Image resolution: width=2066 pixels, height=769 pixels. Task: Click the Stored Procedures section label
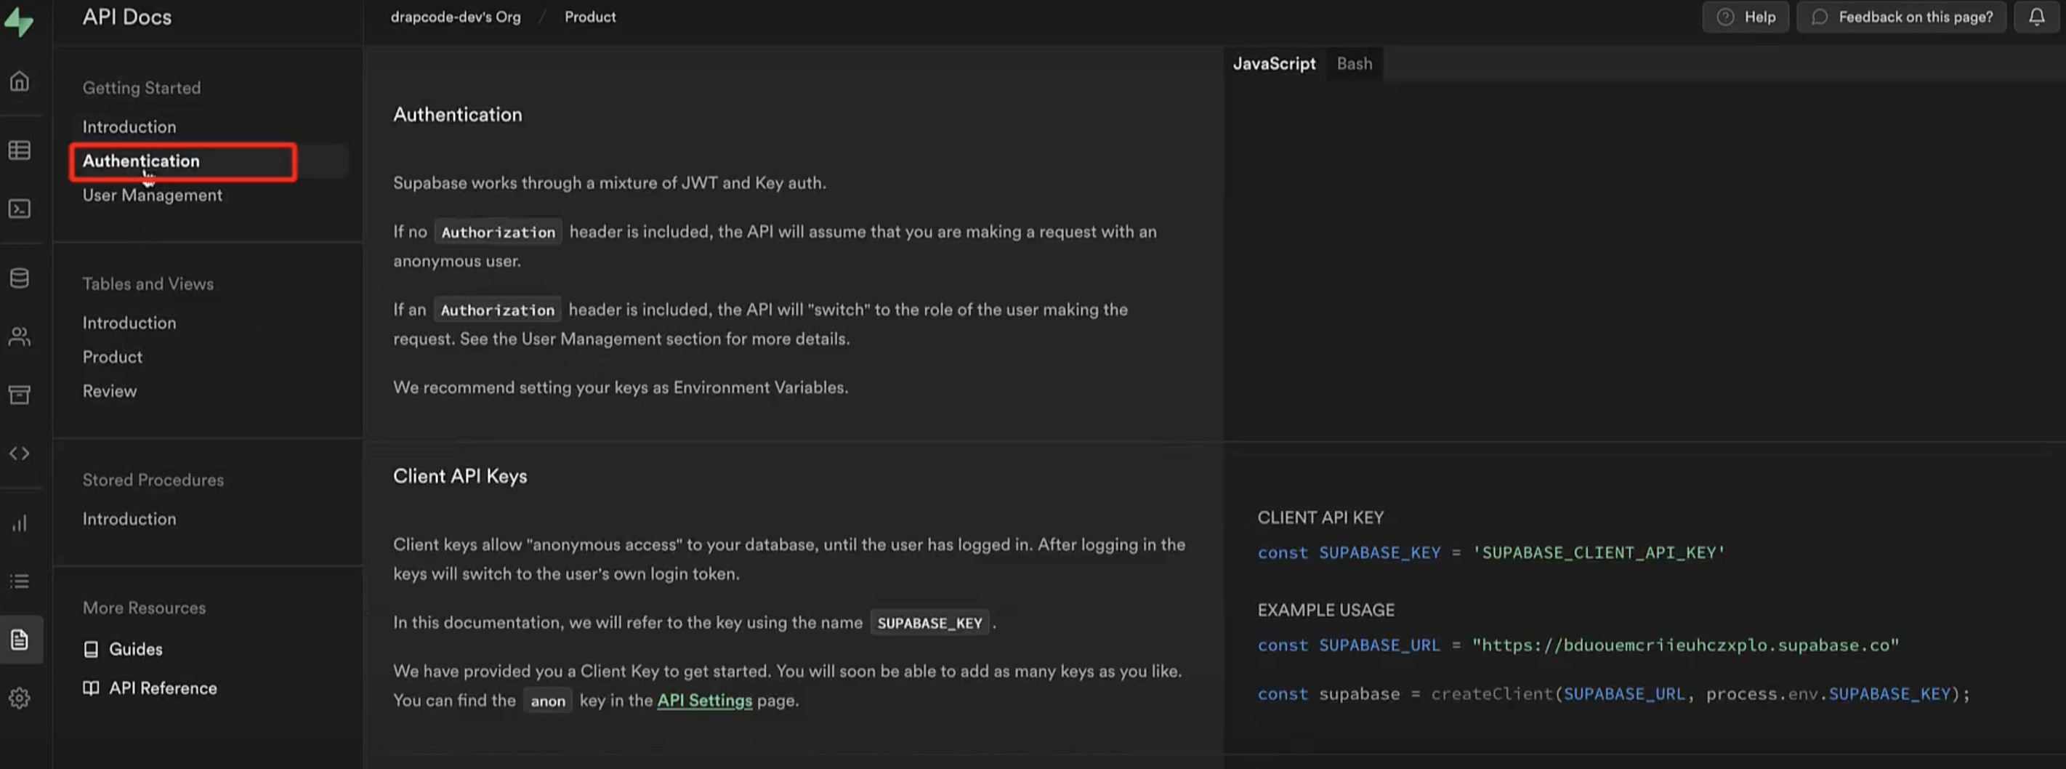point(153,480)
